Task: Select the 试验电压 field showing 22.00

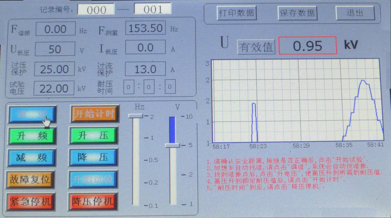Action: pos(54,89)
